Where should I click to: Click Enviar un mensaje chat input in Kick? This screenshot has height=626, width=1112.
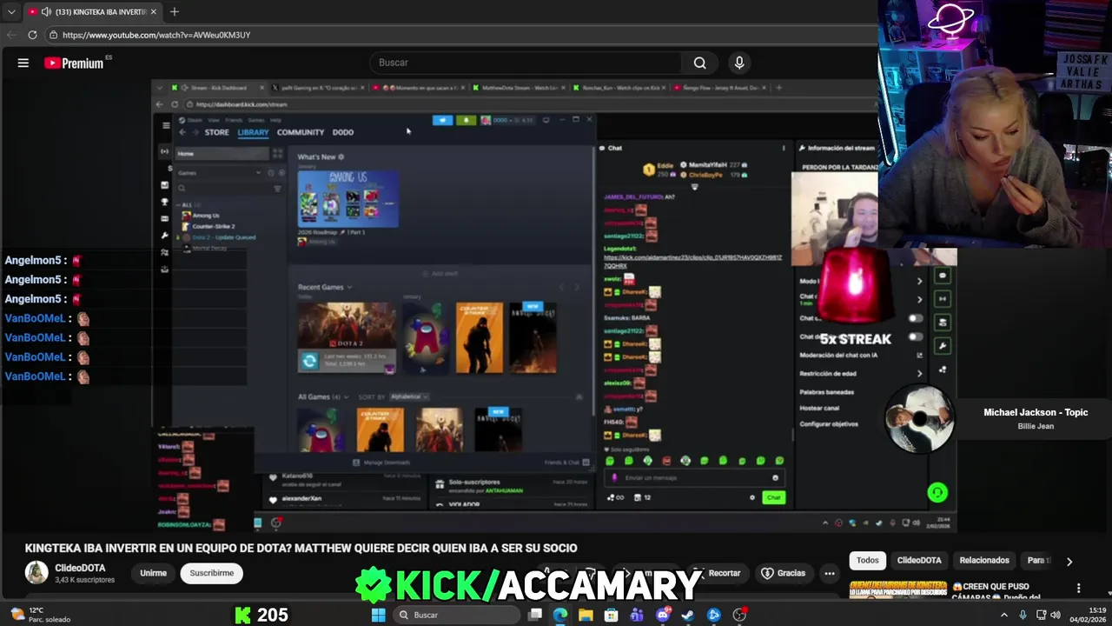(x=695, y=477)
